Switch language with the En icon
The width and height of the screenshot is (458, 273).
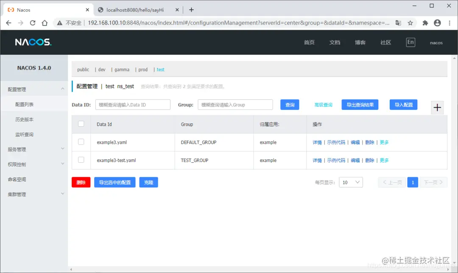tap(411, 42)
